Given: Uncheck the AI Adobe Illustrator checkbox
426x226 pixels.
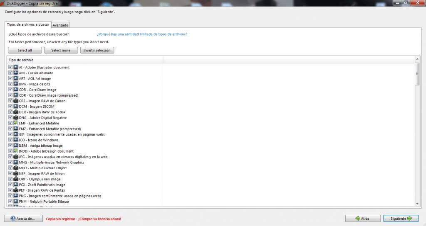Looking at the screenshot, I should (10, 67).
